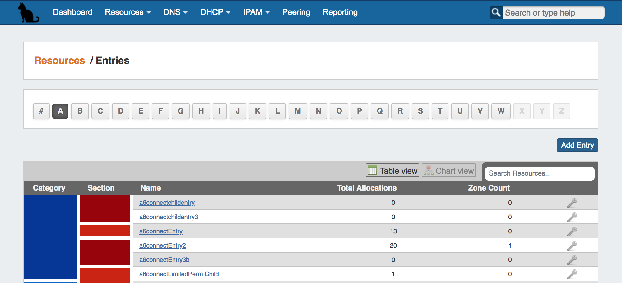622x283 pixels.
Task: Click the black cat logo icon
Action: [x=28, y=12]
